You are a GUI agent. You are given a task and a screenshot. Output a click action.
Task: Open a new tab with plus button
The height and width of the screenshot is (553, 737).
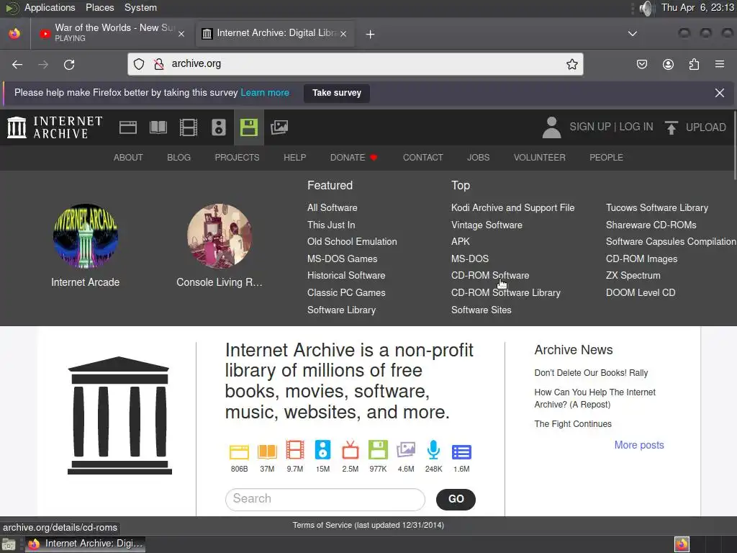(371, 34)
